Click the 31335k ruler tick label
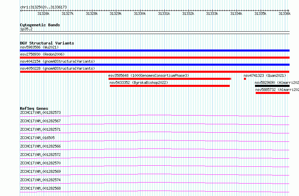The height and width of the screenshot is (196, 299). pos(260,13)
